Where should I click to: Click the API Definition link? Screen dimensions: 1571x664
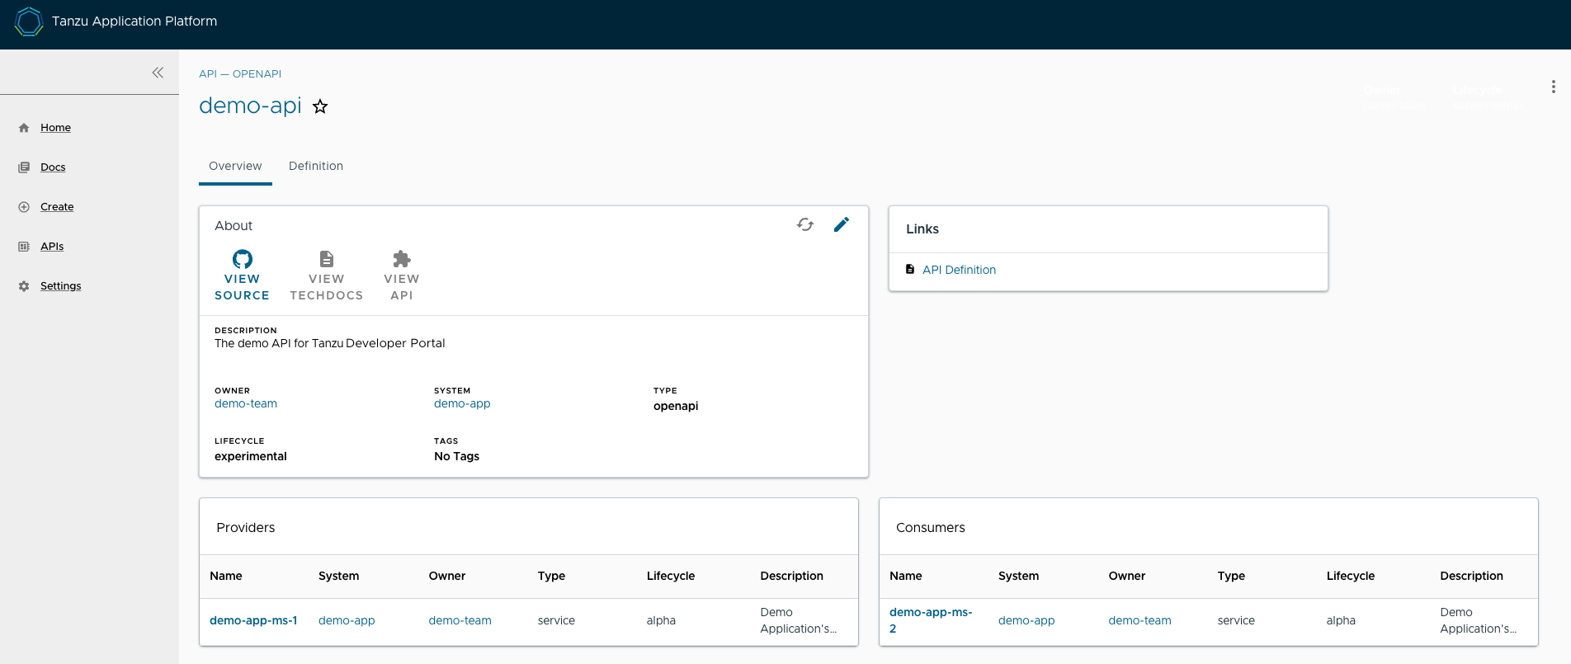coord(959,270)
